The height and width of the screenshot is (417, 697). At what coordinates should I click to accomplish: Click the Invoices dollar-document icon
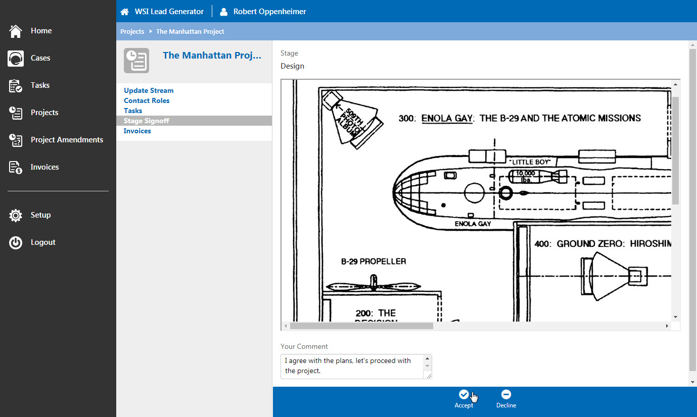pyautogui.click(x=16, y=167)
